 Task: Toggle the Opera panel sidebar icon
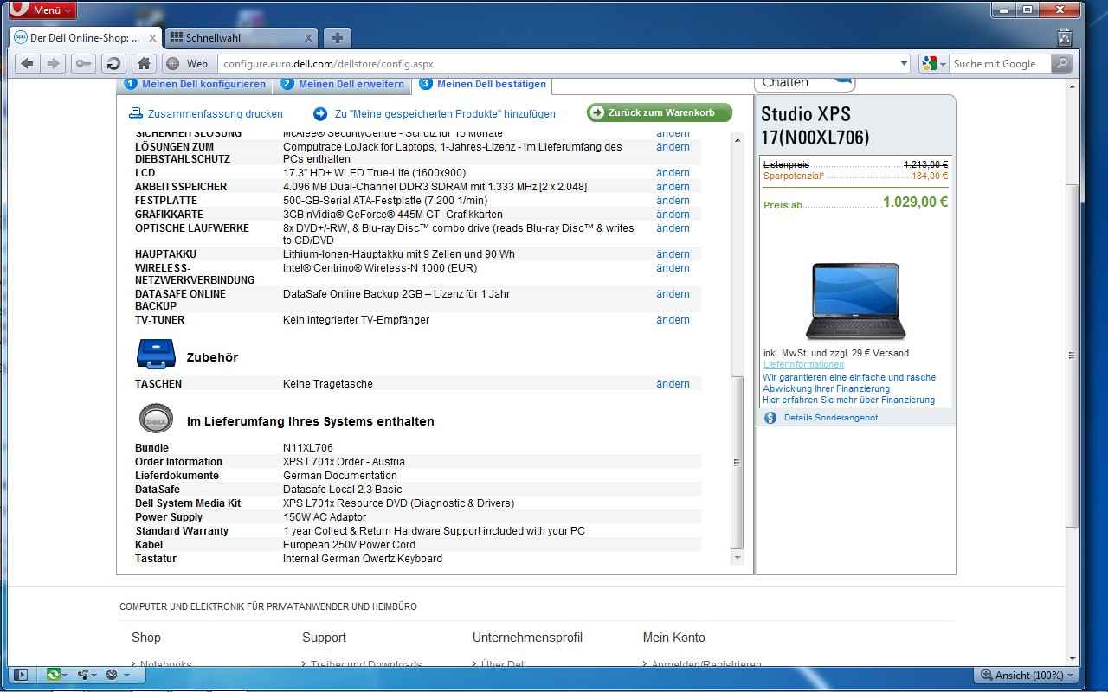pos(22,675)
